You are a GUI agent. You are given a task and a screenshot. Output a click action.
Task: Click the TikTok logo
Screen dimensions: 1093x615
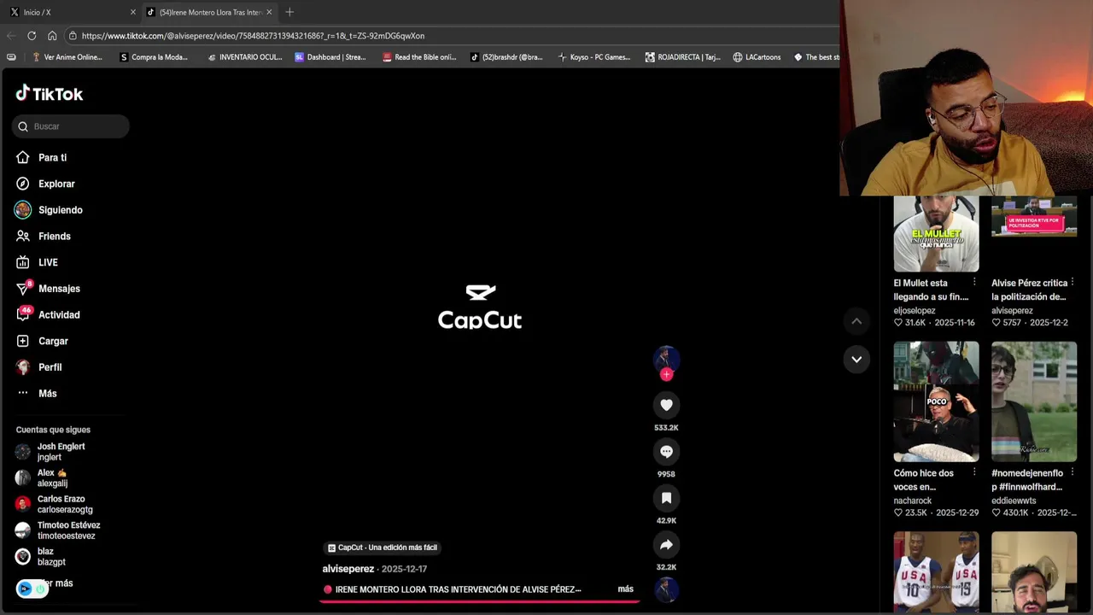(50, 93)
